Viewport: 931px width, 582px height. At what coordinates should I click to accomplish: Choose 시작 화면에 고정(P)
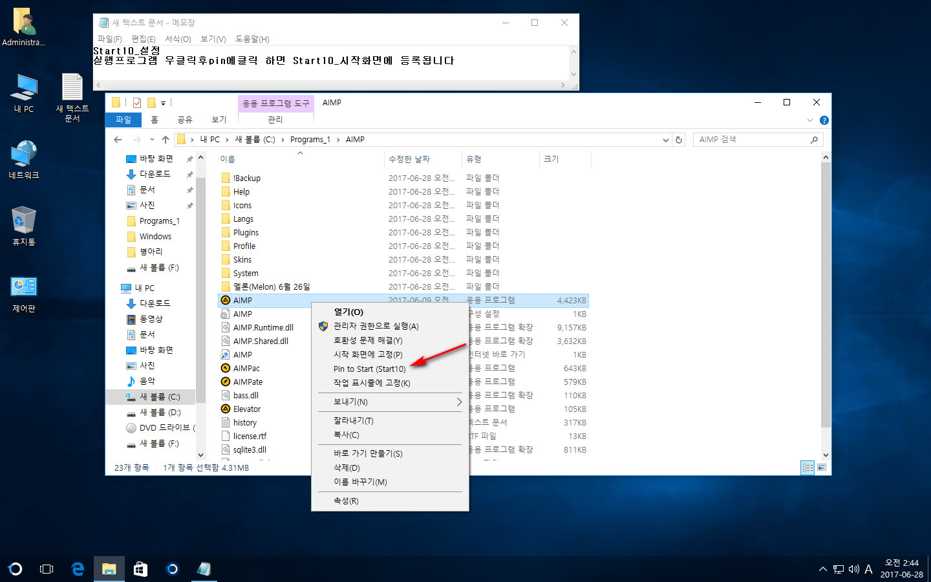tap(391, 355)
